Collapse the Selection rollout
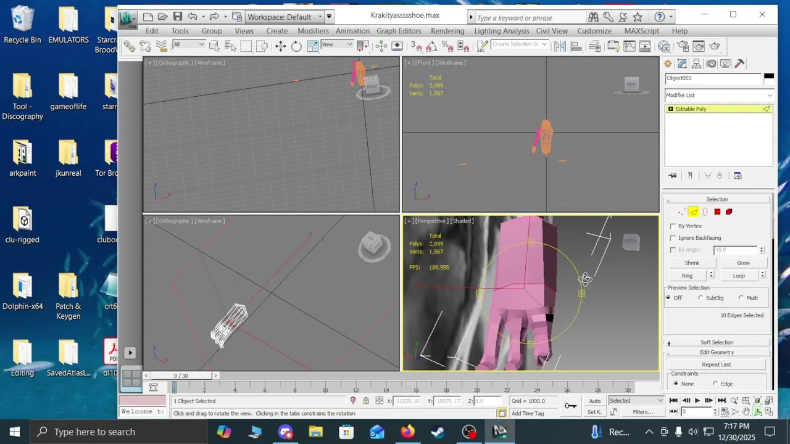790x444 pixels. [x=717, y=199]
